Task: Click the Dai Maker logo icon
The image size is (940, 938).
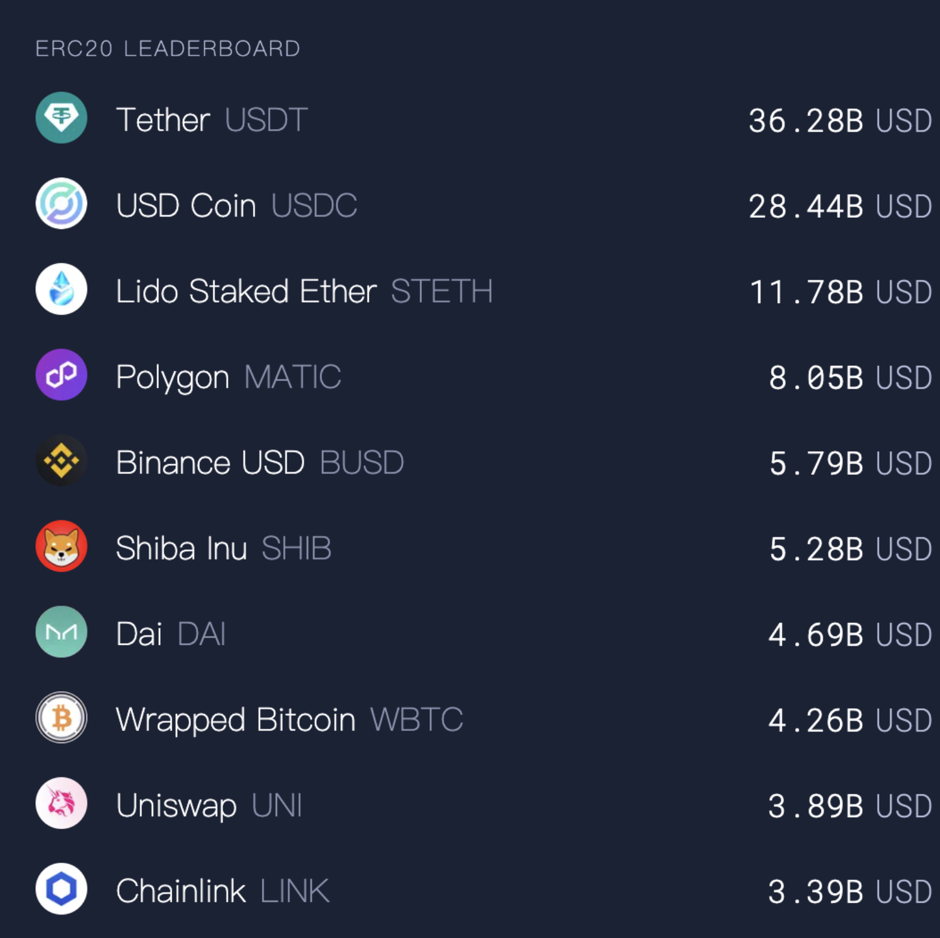Action: click(61, 633)
